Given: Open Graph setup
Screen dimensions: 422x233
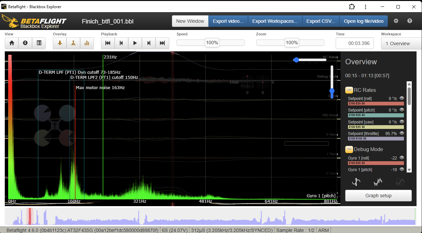Looking at the screenshot, I should tap(378, 196).
